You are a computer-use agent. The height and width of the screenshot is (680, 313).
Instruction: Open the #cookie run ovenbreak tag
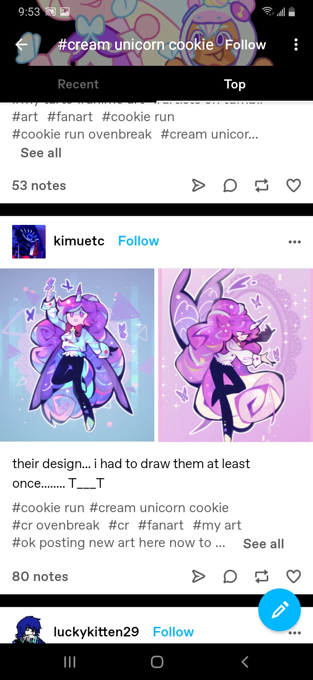pyautogui.click(x=82, y=134)
